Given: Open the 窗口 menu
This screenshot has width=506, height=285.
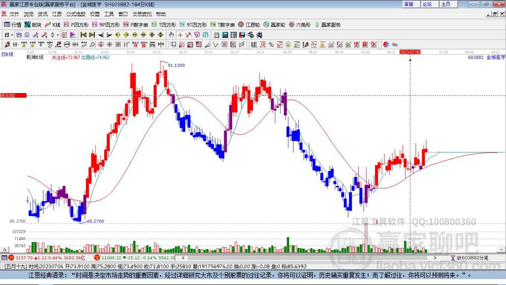Looking at the screenshot, I should click(123, 14).
